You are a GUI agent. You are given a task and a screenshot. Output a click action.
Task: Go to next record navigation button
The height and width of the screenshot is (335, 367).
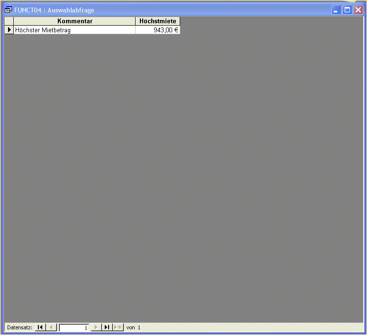click(x=96, y=327)
